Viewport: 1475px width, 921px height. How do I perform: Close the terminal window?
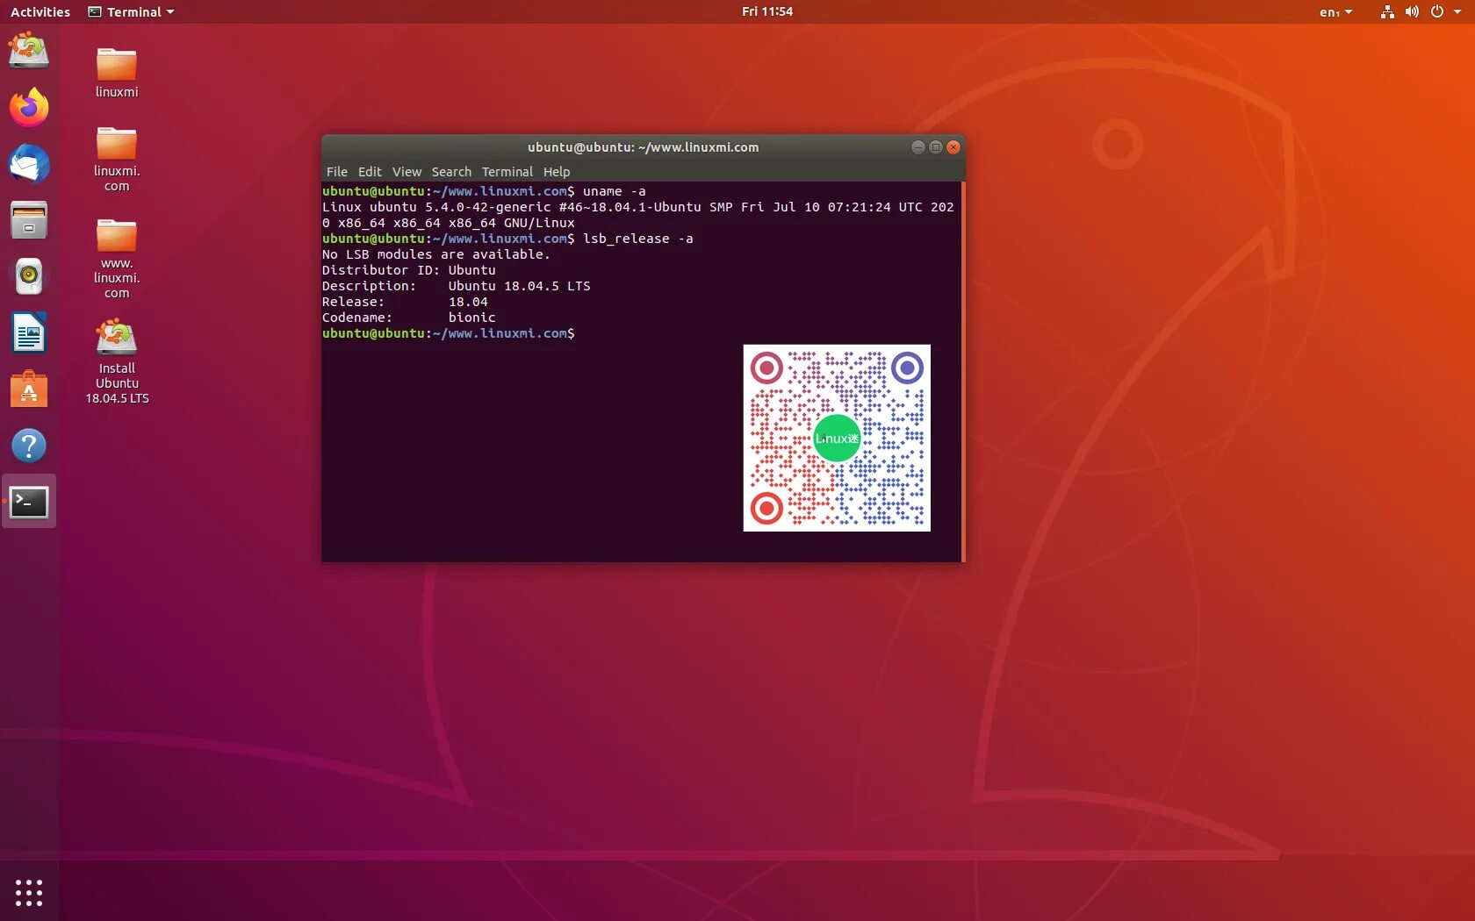click(x=953, y=147)
